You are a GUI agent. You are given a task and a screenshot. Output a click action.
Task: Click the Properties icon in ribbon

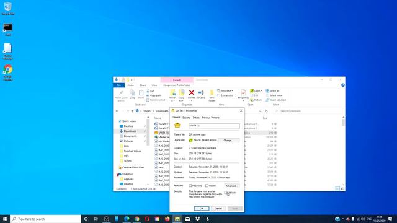point(243,93)
